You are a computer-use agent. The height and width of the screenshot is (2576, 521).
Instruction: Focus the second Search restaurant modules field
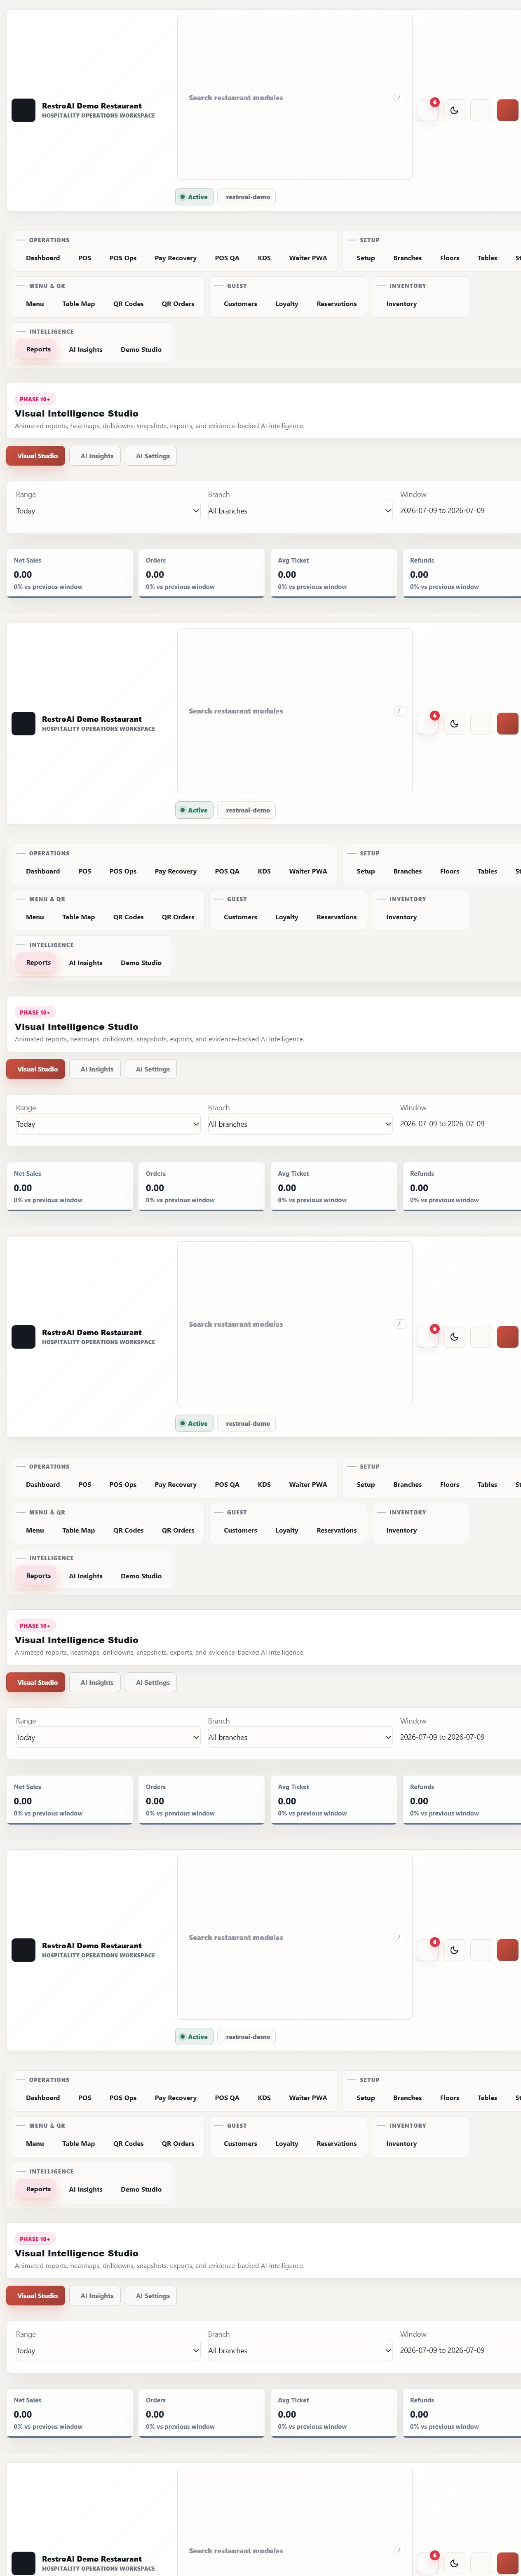click(x=295, y=711)
